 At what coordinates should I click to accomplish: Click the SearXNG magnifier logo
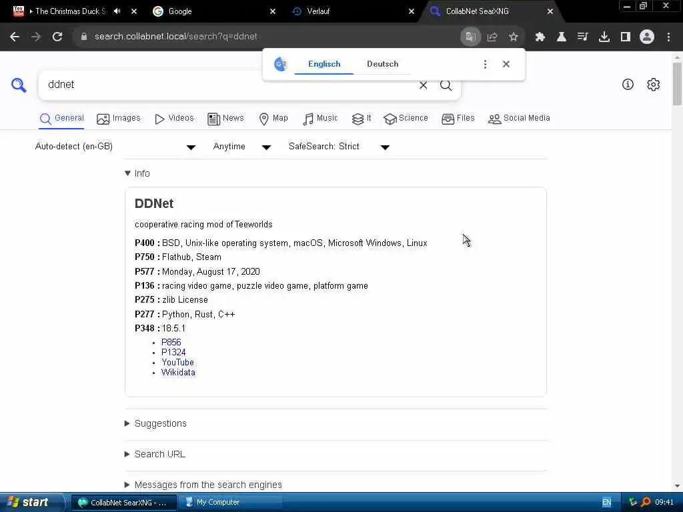19,85
